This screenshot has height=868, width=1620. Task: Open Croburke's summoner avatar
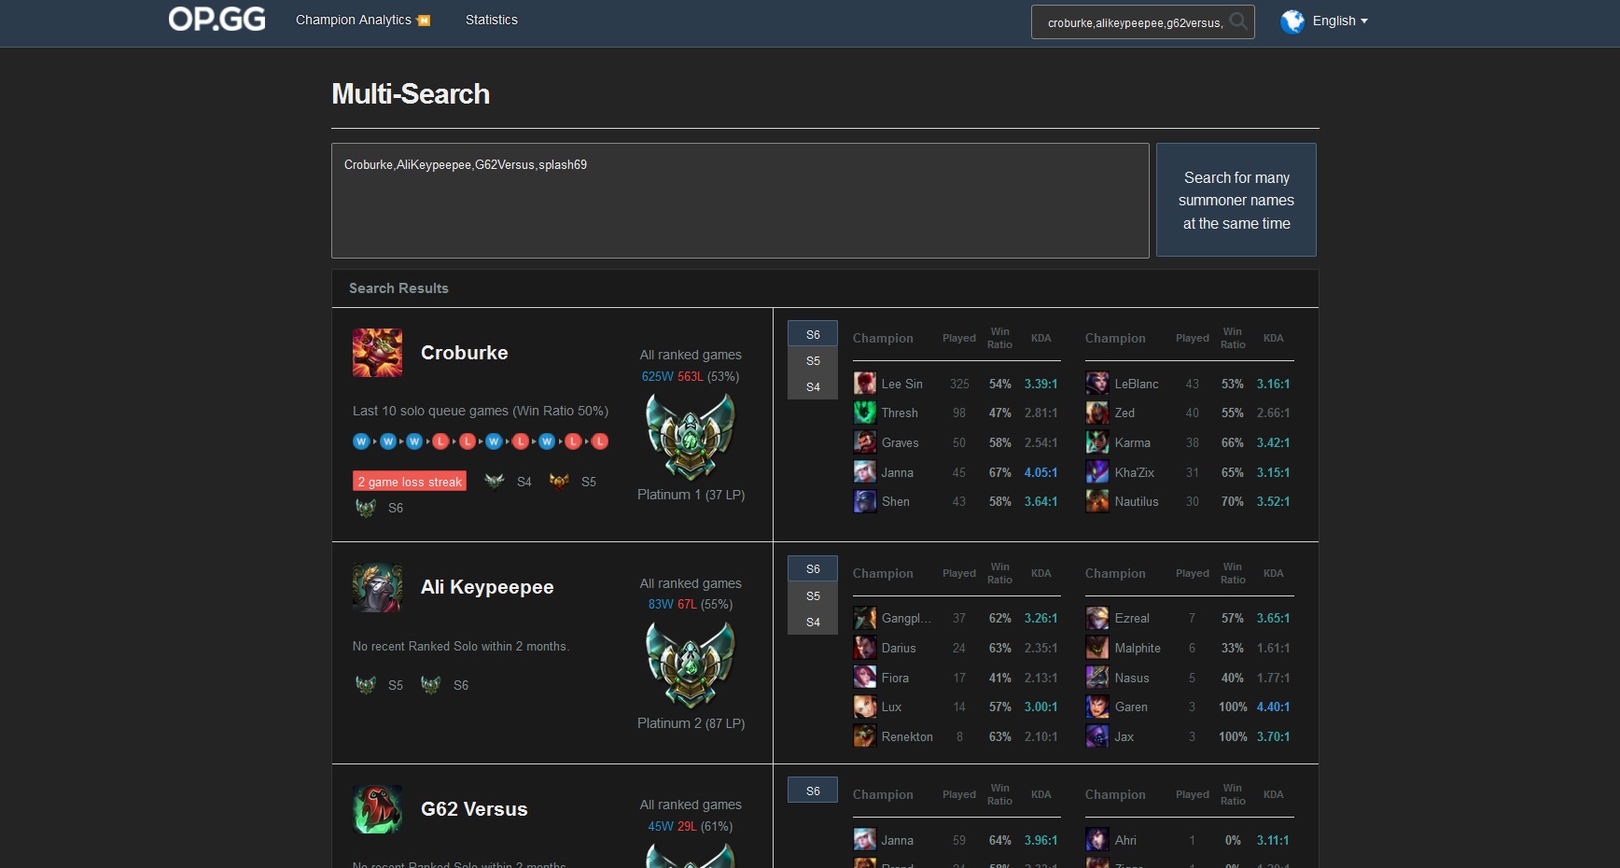[377, 353]
